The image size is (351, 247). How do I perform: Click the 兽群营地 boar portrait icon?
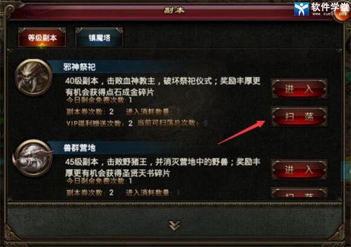tap(33, 158)
